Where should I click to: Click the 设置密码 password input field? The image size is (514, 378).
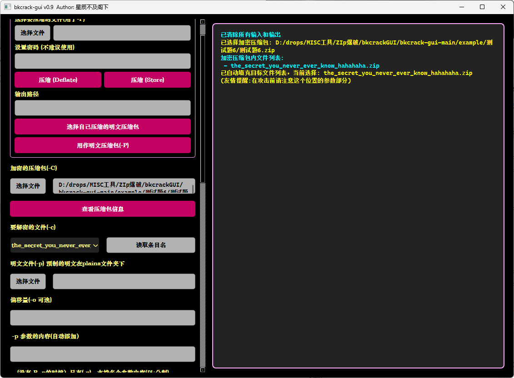[x=103, y=61]
